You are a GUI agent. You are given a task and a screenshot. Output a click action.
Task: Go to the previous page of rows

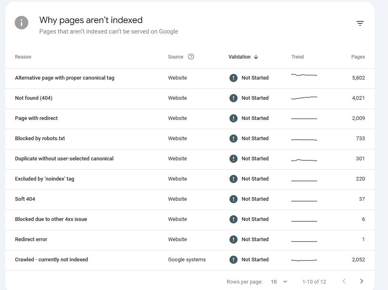coord(344,281)
